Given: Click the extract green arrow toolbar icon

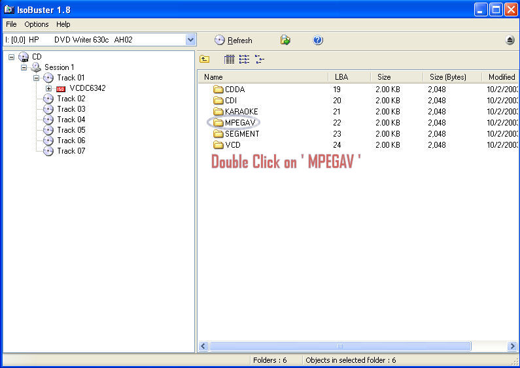Looking at the screenshot, I should coord(285,40).
